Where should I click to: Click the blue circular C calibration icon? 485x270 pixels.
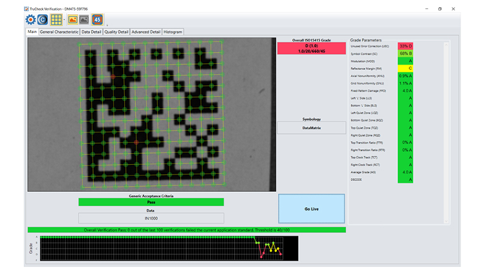coord(43,19)
